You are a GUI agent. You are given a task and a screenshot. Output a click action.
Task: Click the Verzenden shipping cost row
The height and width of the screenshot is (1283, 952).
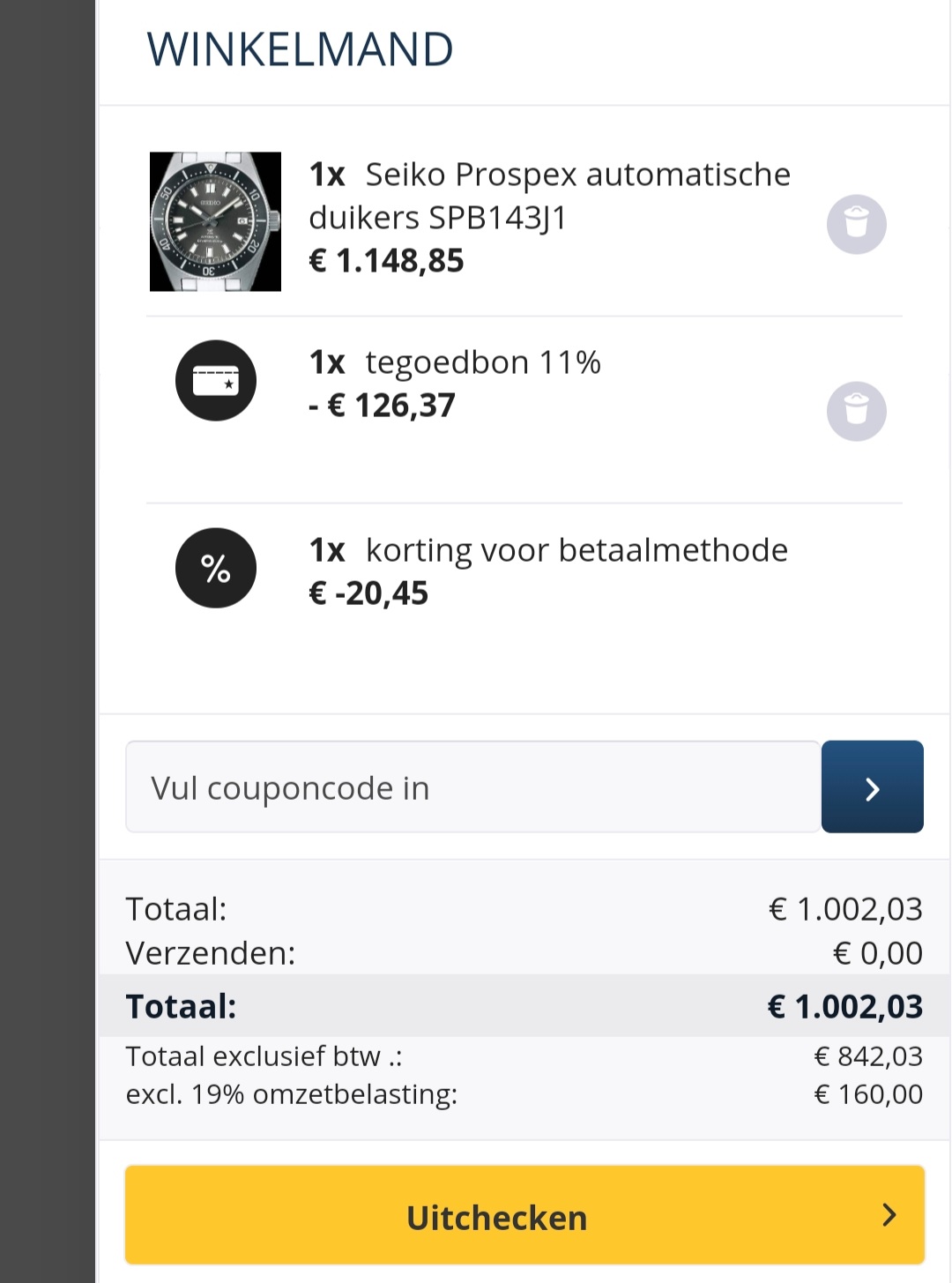pos(524,953)
